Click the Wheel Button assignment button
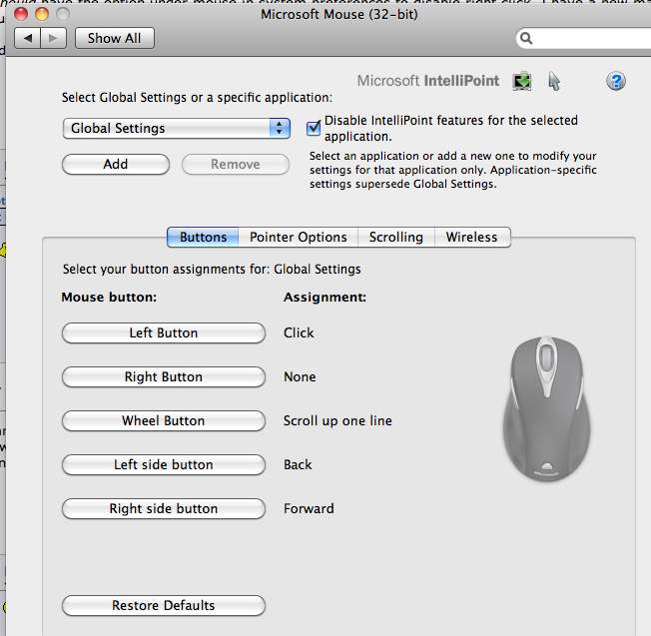This screenshot has width=651, height=636. (x=164, y=421)
